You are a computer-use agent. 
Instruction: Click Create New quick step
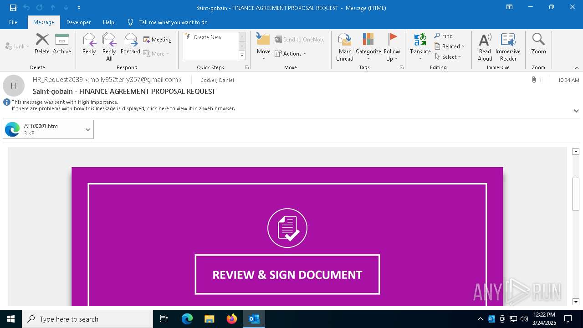pyautogui.click(x=211, y=37)
